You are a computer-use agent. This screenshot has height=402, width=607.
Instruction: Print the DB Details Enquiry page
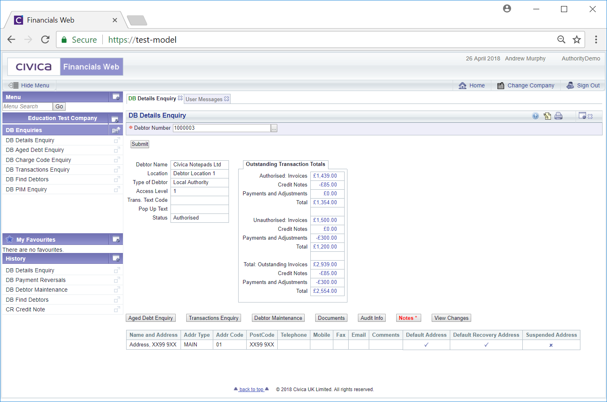click(558, 116)
